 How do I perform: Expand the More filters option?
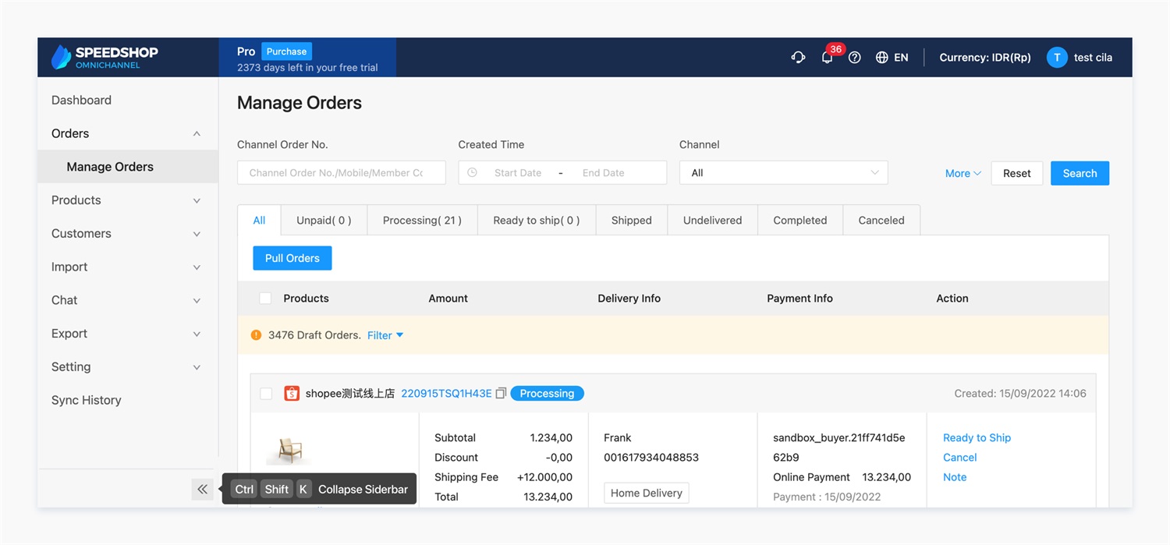click(963, 173)
